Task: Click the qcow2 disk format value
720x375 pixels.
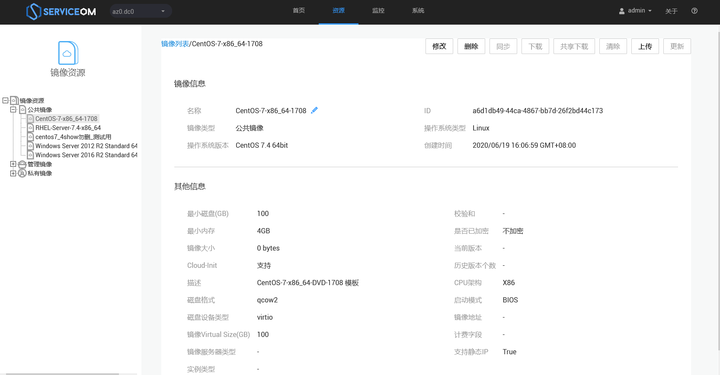Action: click(x=267, y=300)
